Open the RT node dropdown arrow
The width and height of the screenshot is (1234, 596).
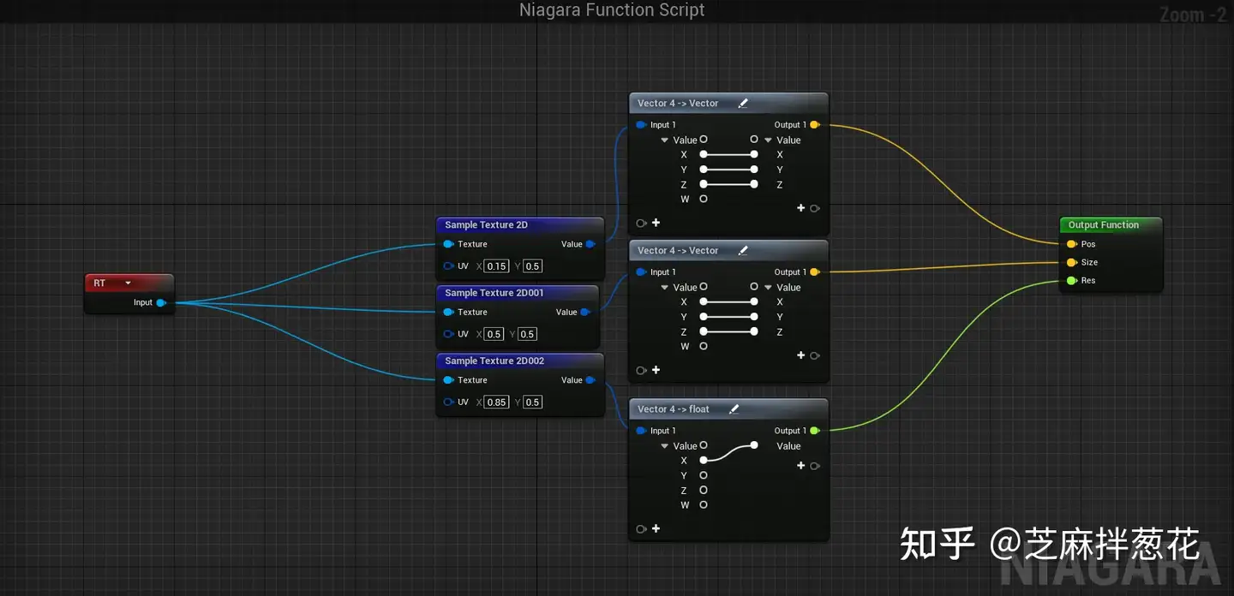tap(129, 283)
